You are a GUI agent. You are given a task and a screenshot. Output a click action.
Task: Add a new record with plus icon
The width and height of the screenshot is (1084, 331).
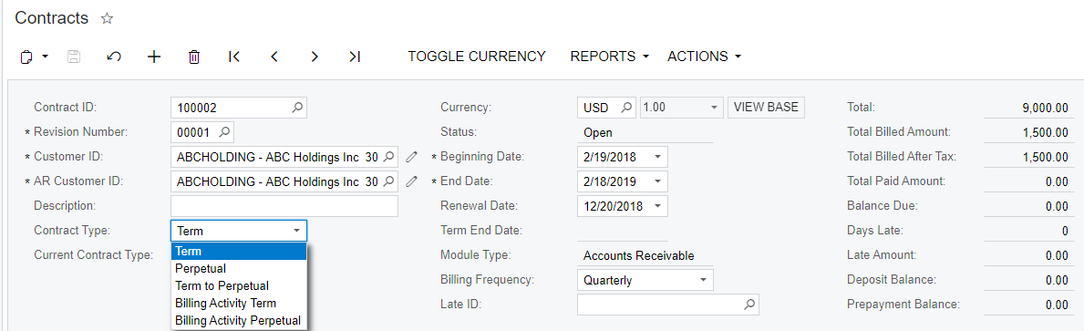tap(154, 57)
